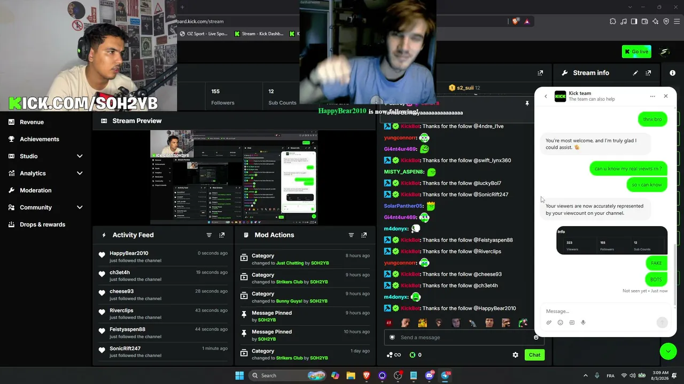
Task: Open the Windows Start menu
Action: click(239, 375)
